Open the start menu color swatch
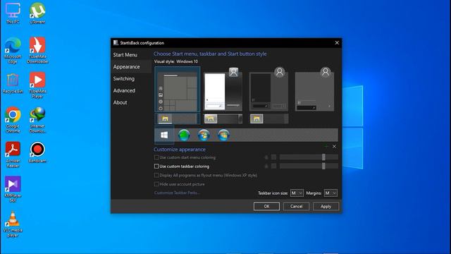Screen dimensions: 451x254 click(x=274, y=157)
